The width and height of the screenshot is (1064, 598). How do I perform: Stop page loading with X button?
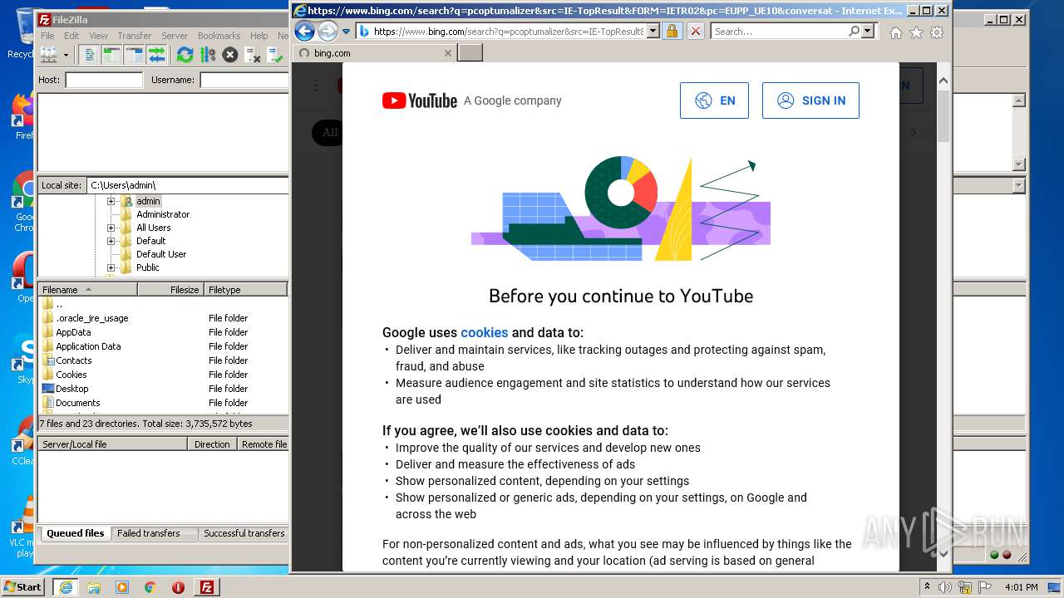(x=696, y=31)
